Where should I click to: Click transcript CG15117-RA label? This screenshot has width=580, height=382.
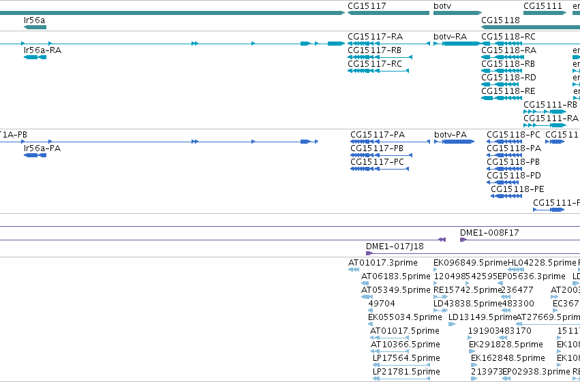point(375,37)
